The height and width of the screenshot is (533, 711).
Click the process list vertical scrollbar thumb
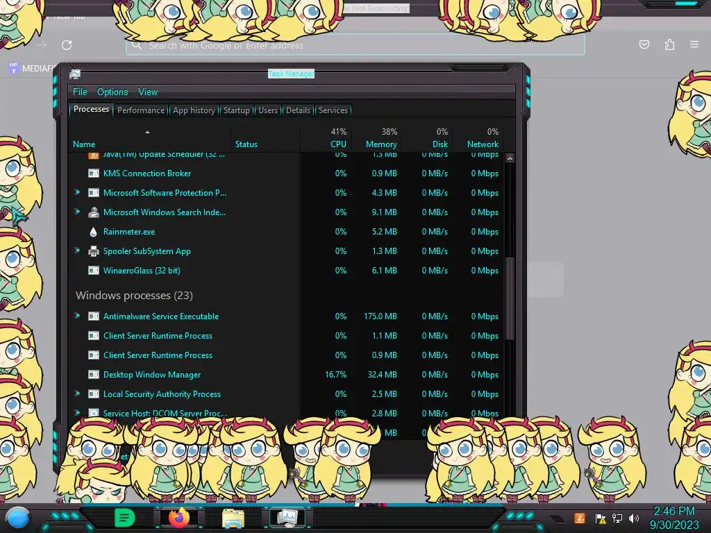click(x=510, y=298)
